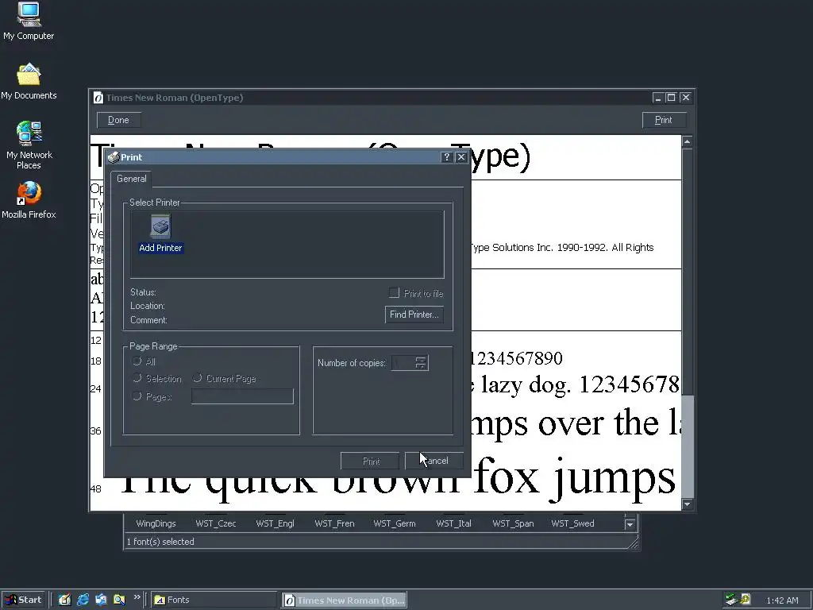Toggle the Print to file checkbox
This screenshot has width=813, height=610.
coord(394,293)
